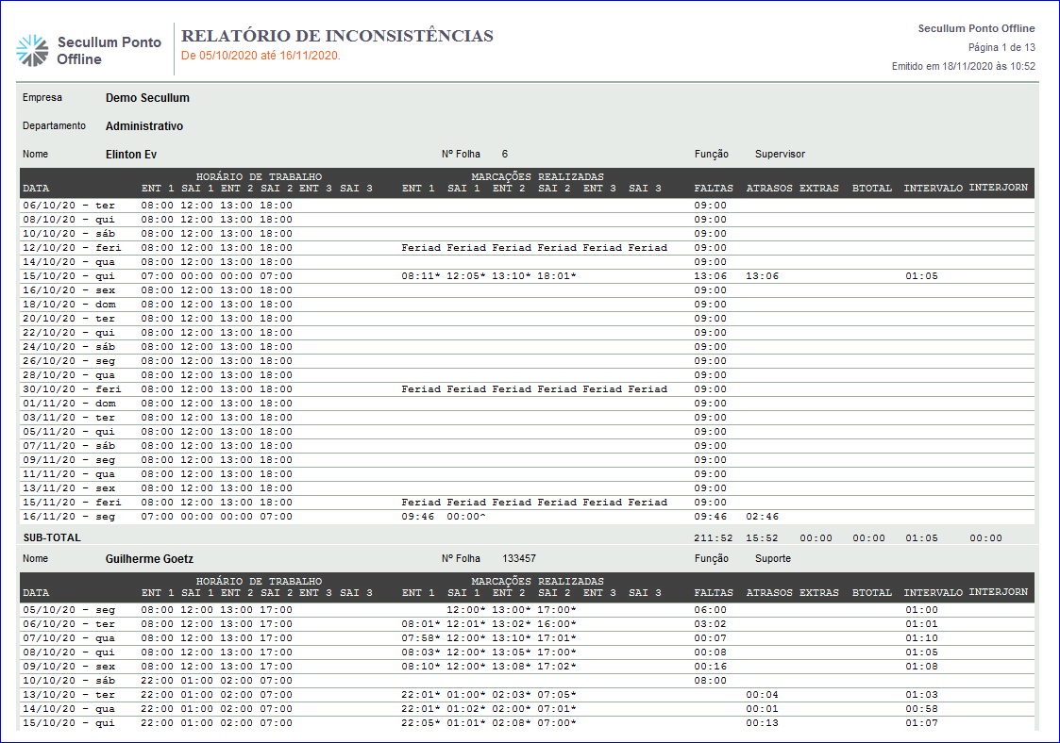The image size is (1060, 743).
Task: Click the Suporte function value
Action: click(773, 559)
